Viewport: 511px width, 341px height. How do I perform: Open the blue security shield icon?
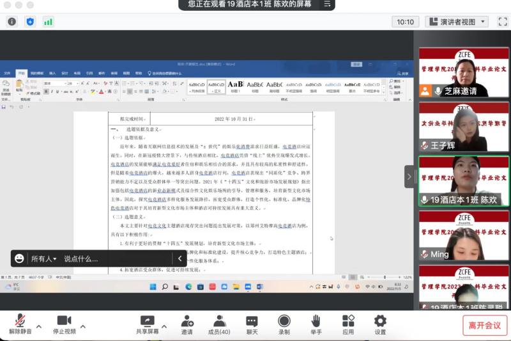coord(30,22)
